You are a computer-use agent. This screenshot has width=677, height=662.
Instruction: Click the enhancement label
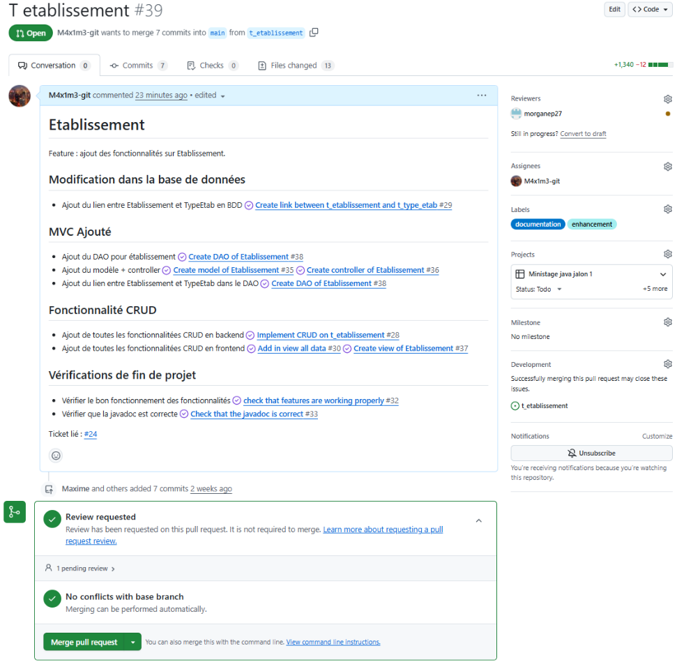[x=592, y=224]
